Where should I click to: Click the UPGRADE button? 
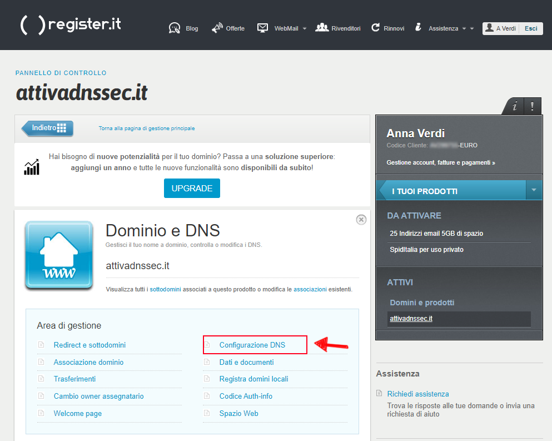pos(192,189)
